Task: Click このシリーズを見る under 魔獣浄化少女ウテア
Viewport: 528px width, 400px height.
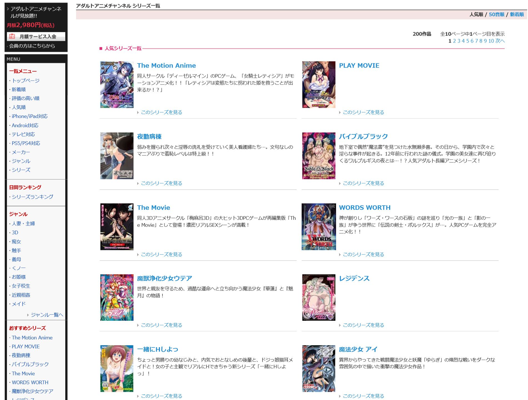Action: [x=161, y=325]
